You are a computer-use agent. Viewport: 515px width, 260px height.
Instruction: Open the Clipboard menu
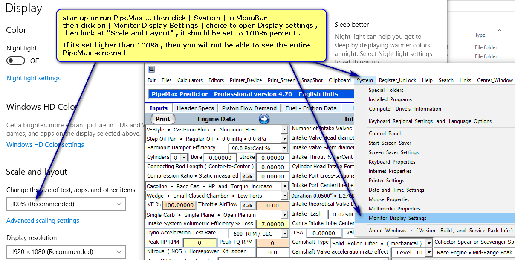[340, 80]
